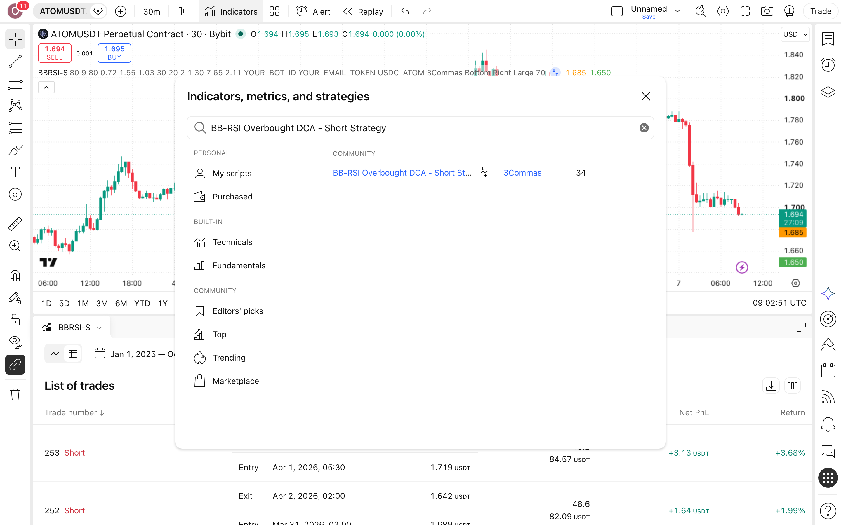841x525 pixels.
Task: Clear the indicator search field
Action: (644, 128)
